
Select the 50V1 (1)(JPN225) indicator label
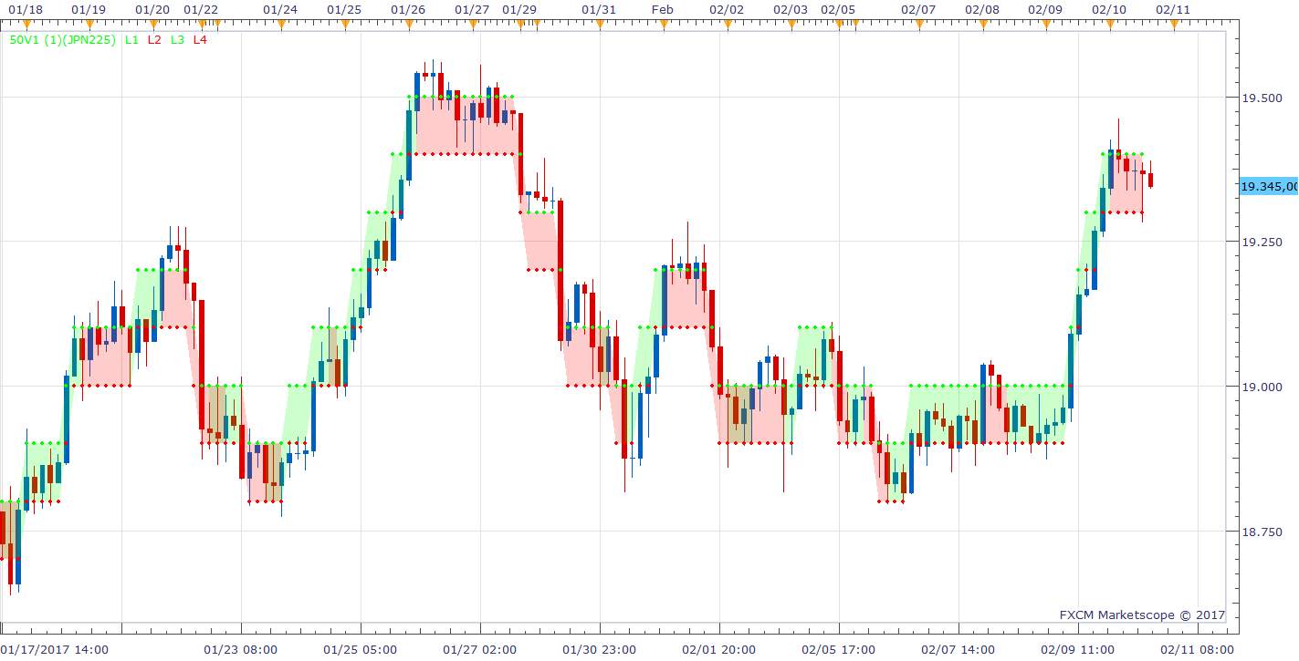pyautogui.click(x=62, y=41)
